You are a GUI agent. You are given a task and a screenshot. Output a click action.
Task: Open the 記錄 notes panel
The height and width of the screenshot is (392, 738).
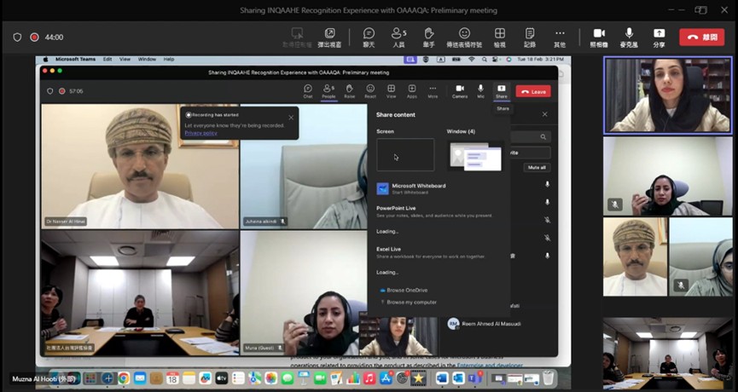click(x=530, y=37)
